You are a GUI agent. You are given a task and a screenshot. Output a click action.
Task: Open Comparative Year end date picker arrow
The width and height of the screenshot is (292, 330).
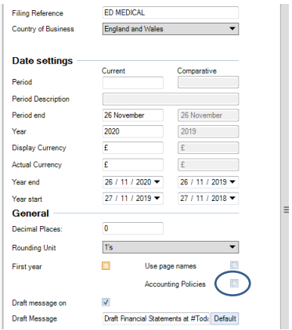(233, 182)
